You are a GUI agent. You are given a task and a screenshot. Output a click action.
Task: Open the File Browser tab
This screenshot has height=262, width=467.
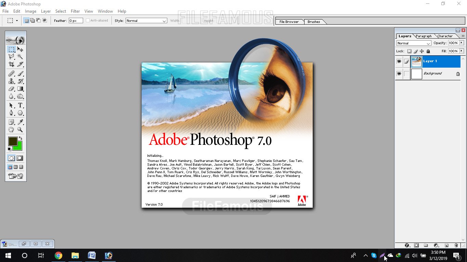(x=289, y=22)
